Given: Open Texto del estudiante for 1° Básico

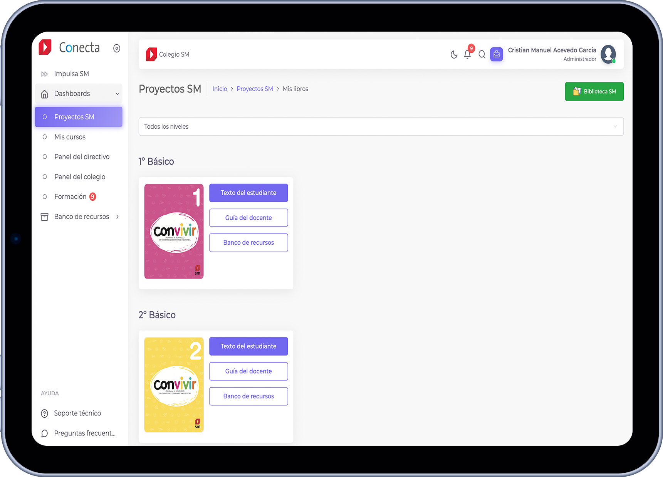Looking at the screenshot, I should click(248, 193).
